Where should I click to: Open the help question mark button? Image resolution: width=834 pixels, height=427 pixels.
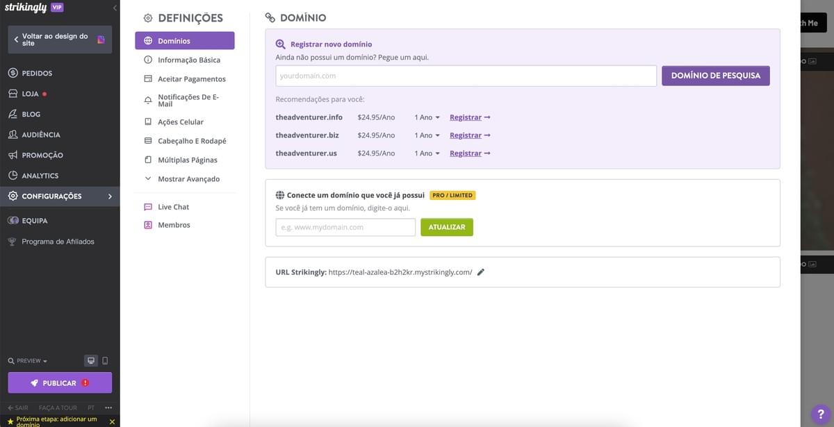(x=821, y=412)
